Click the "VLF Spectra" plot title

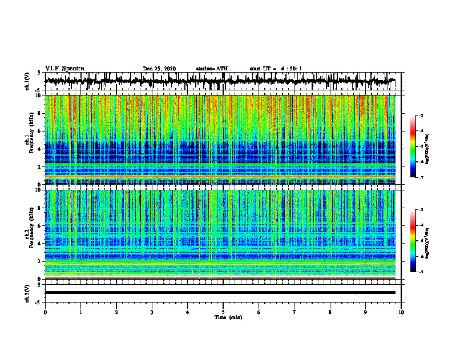pos(65,69)
